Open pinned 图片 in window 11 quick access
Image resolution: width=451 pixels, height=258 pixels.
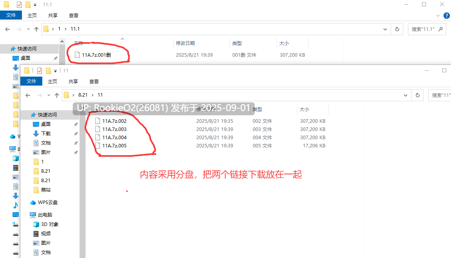click(x=46, y=152)
